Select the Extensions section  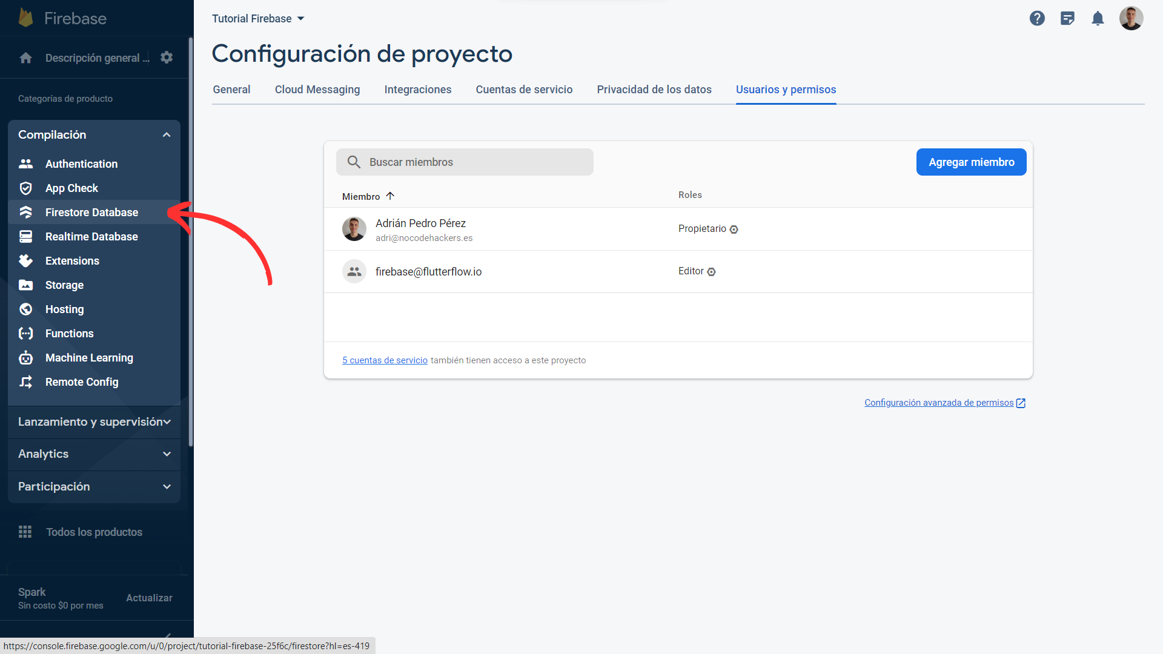click(72, 260)
